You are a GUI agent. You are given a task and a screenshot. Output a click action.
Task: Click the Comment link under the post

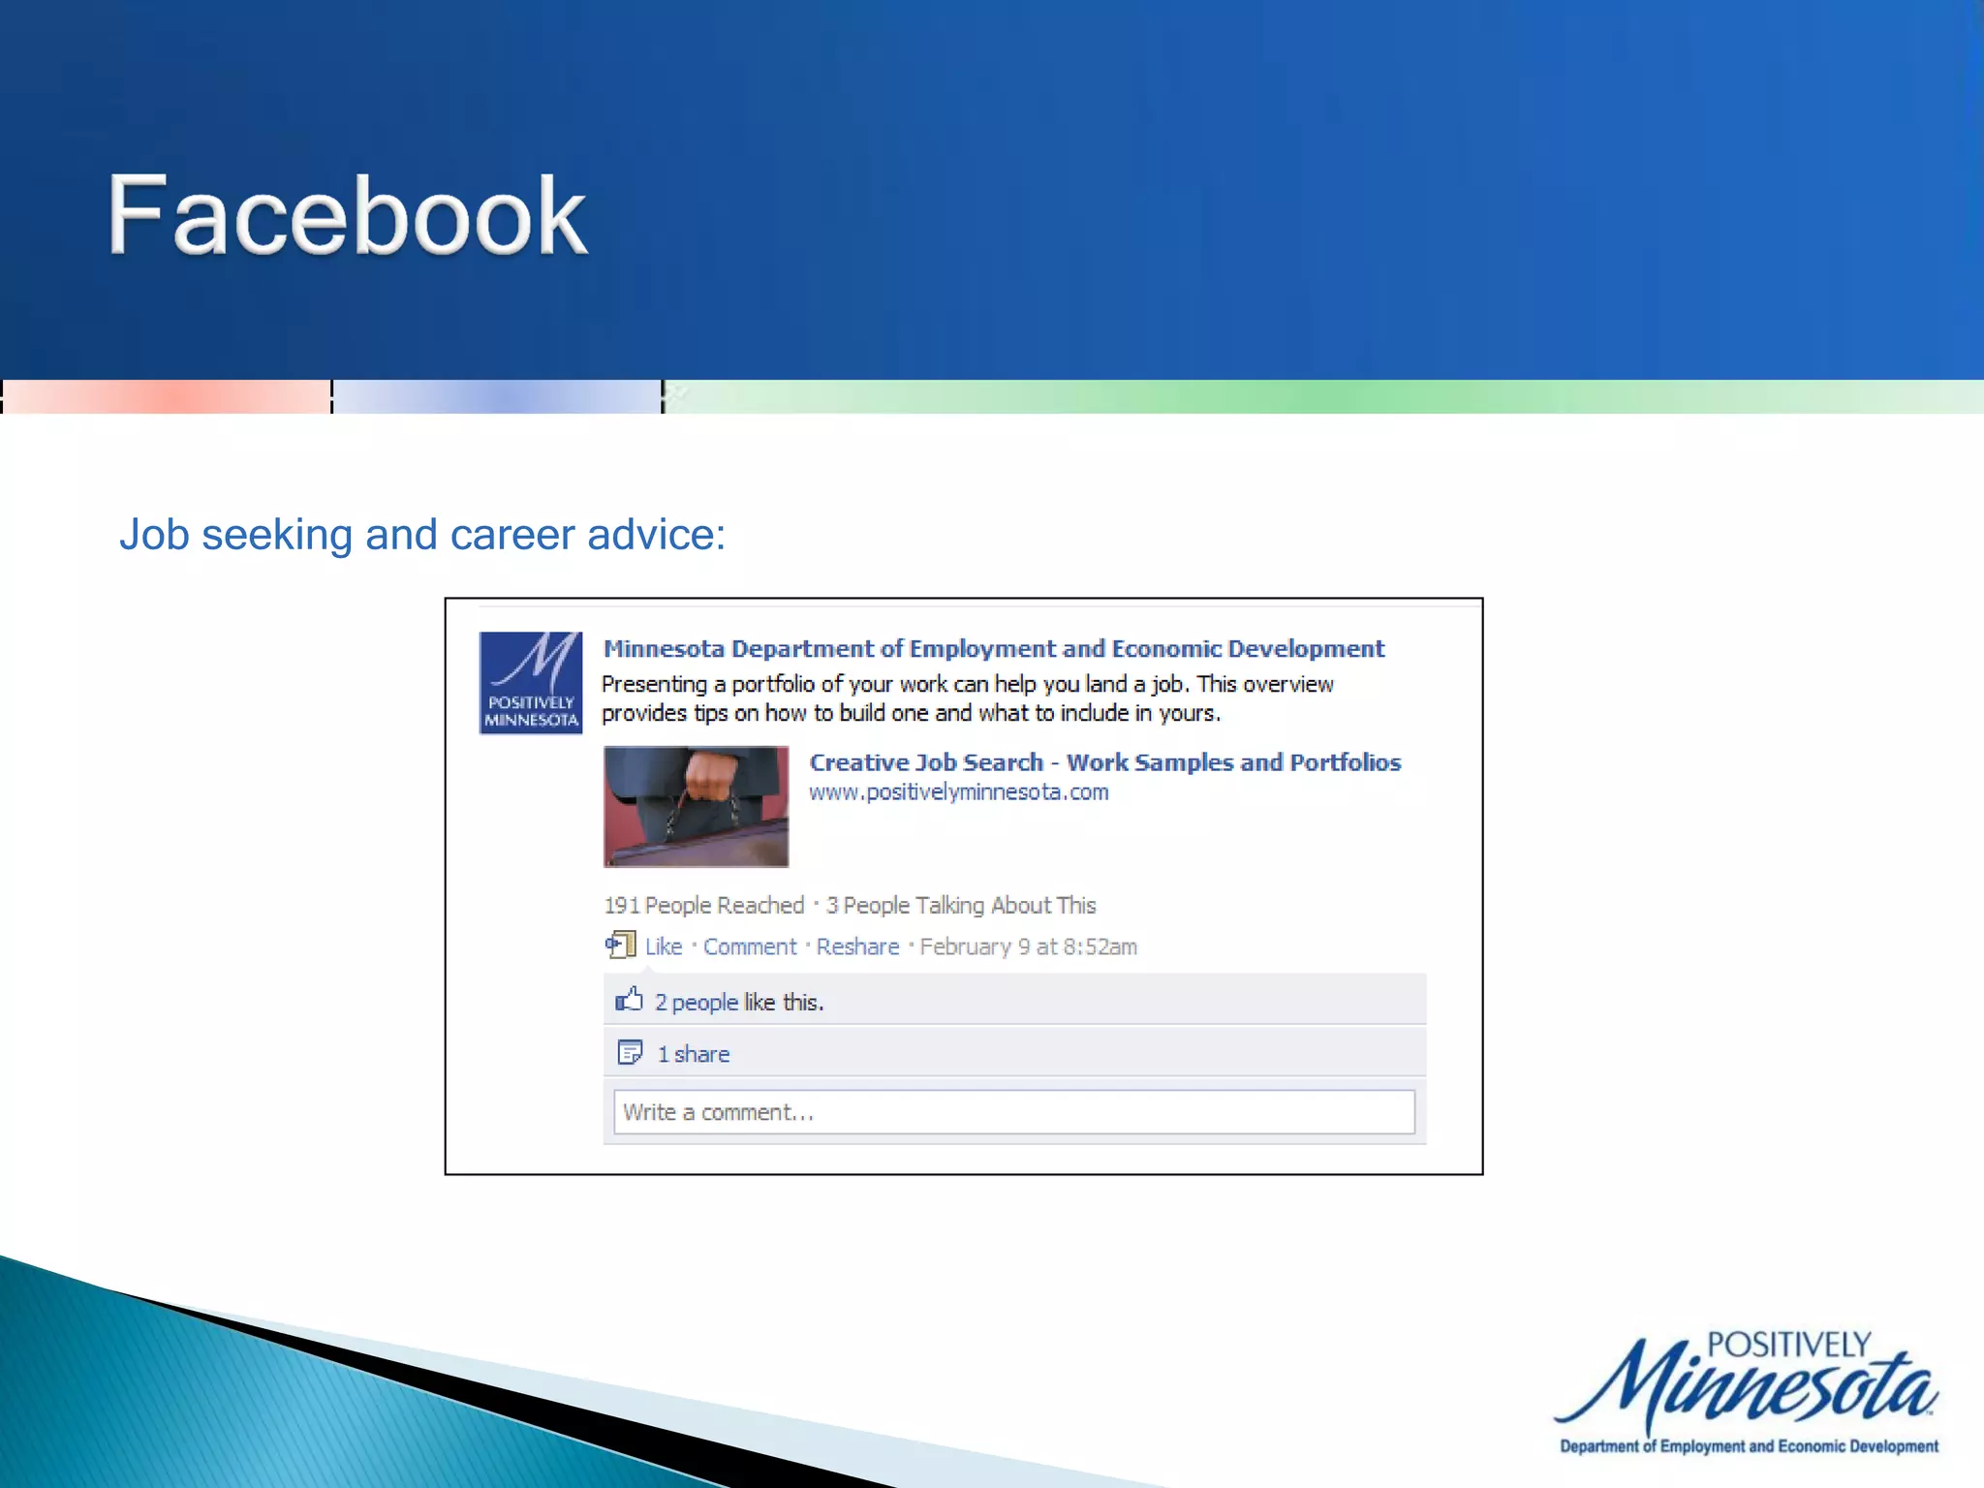(750, 946)
